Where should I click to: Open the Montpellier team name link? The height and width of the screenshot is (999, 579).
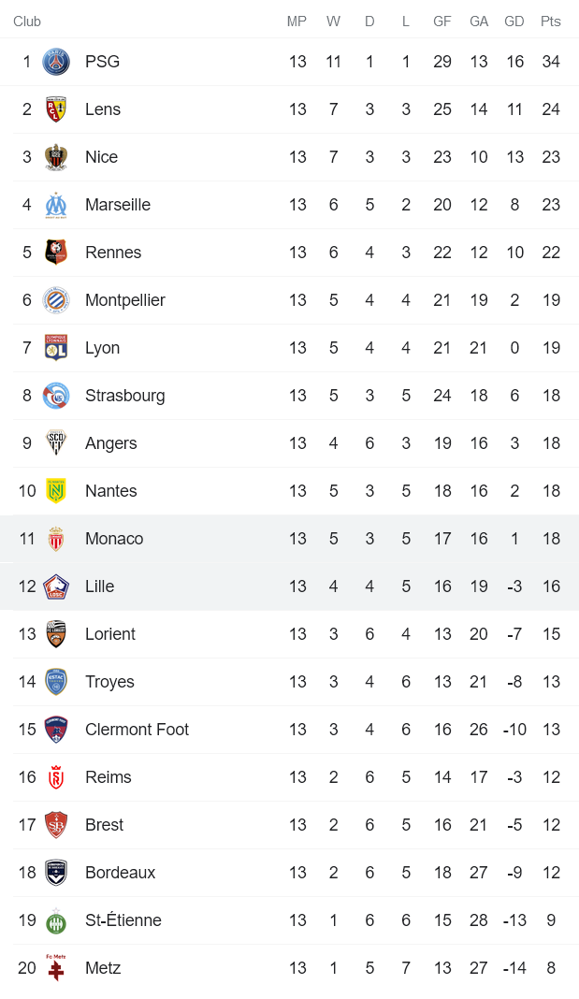pyautogui.click(x=124, y=300)
